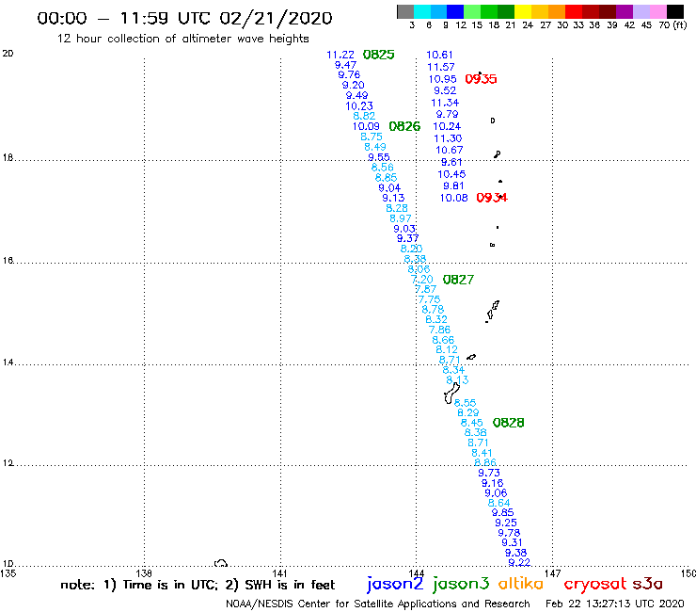Click the Guam island outline on map
Viewport: 696px width, 612px height.
[x=451, y=394]
